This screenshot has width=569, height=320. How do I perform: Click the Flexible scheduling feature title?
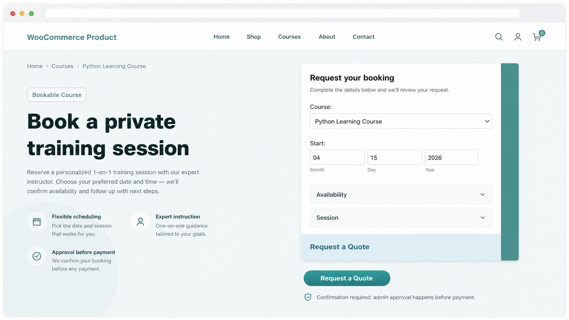(76, 217)
